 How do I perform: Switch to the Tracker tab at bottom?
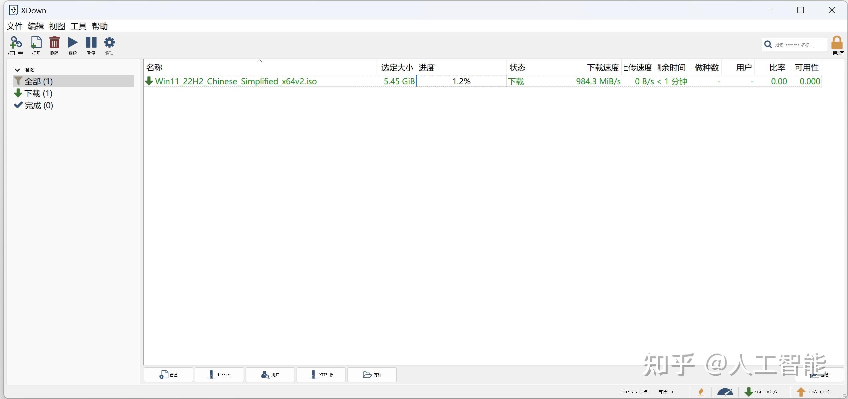point(219,375)
